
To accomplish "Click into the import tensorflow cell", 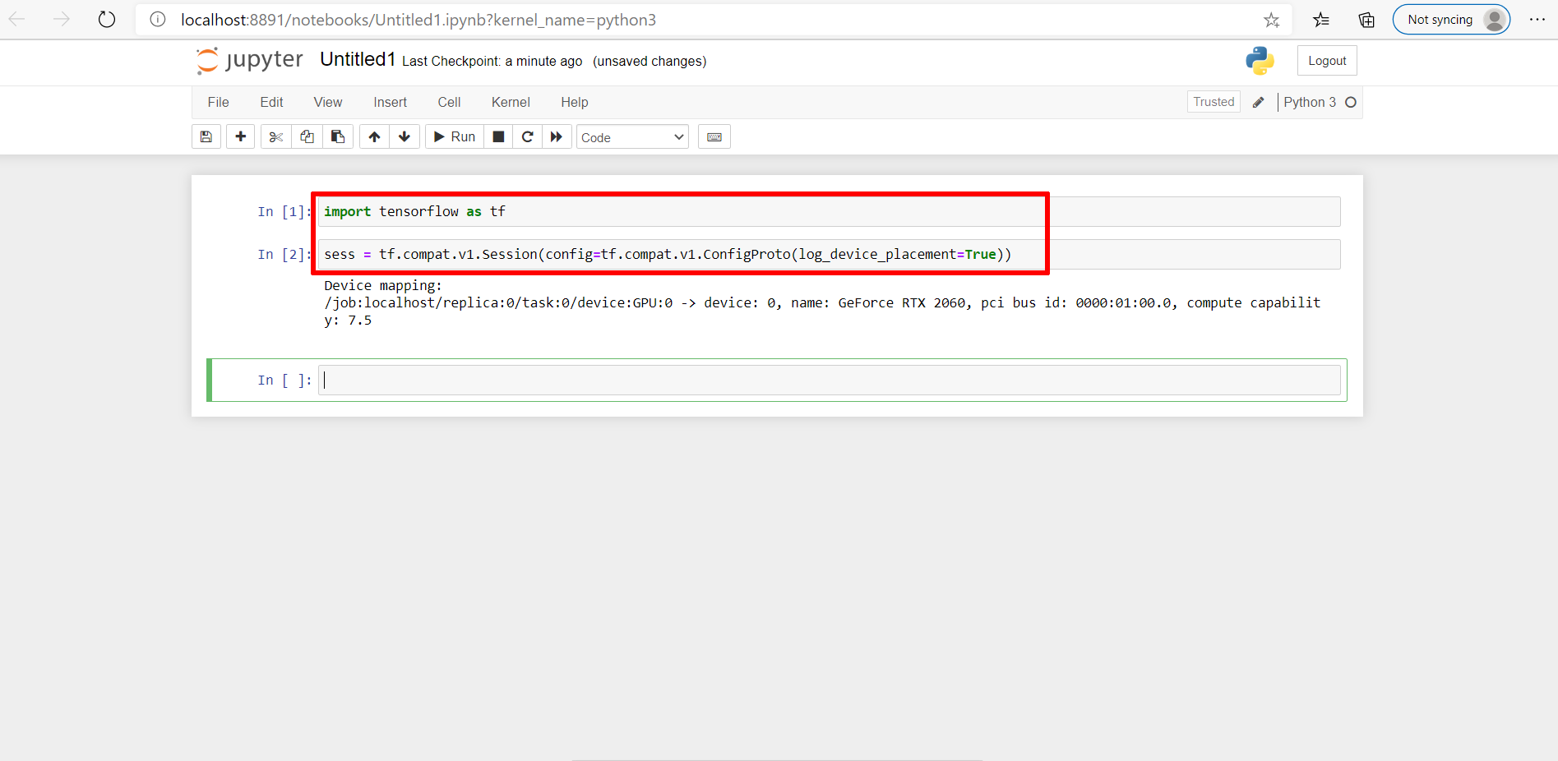I will (830, 211).
